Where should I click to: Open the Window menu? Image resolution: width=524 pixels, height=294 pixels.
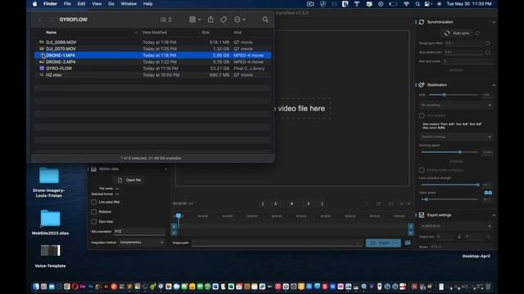click(x=129, y=4)
